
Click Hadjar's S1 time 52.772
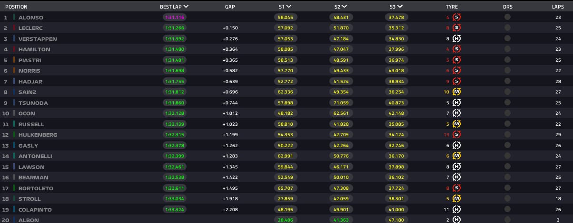(285, 82)
